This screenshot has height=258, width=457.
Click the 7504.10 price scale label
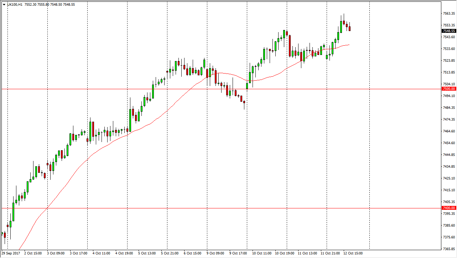[x=449, y=84]
